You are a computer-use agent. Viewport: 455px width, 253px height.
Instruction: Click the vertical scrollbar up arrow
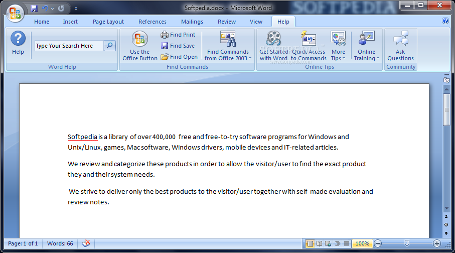click(446, 89)
